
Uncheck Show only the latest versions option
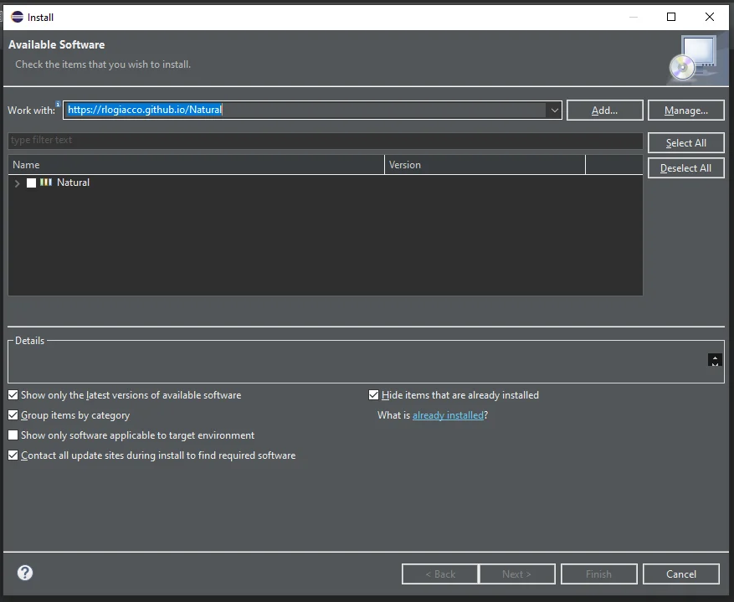point(13,394)
